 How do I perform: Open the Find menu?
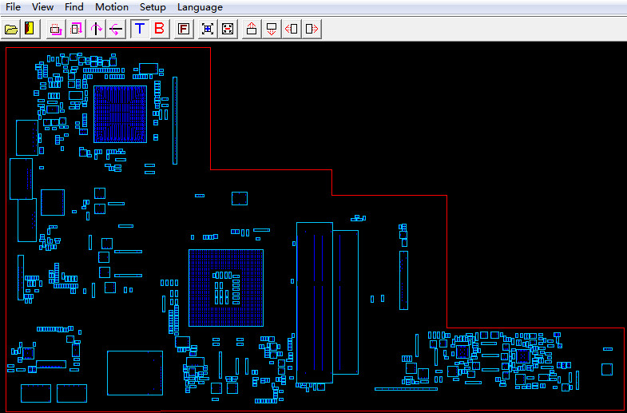(74, 7)
